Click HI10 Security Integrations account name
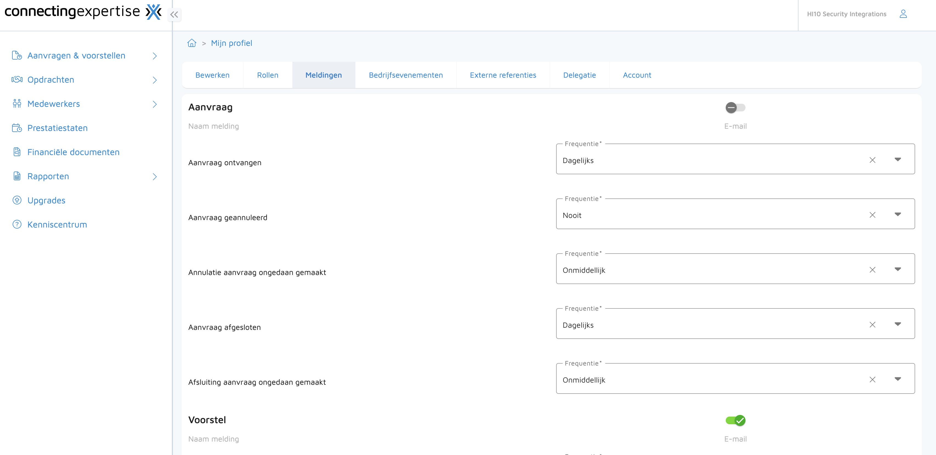 pyautogui.click(x=847, y=14)
